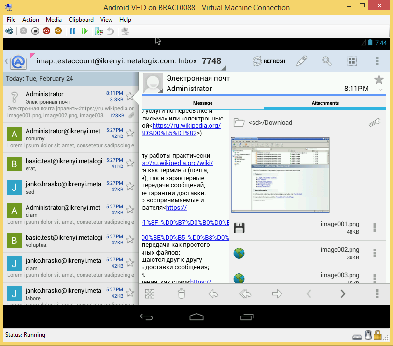Open the Help menu

coord(125,20)
